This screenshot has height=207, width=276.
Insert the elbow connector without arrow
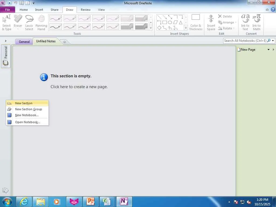point(175,17)
